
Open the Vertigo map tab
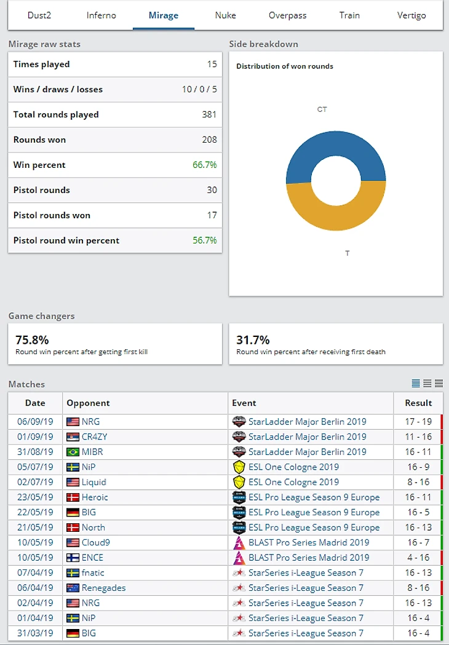pos(411,15)
